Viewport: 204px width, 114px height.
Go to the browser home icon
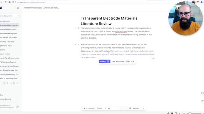click(x=10, y=2)
